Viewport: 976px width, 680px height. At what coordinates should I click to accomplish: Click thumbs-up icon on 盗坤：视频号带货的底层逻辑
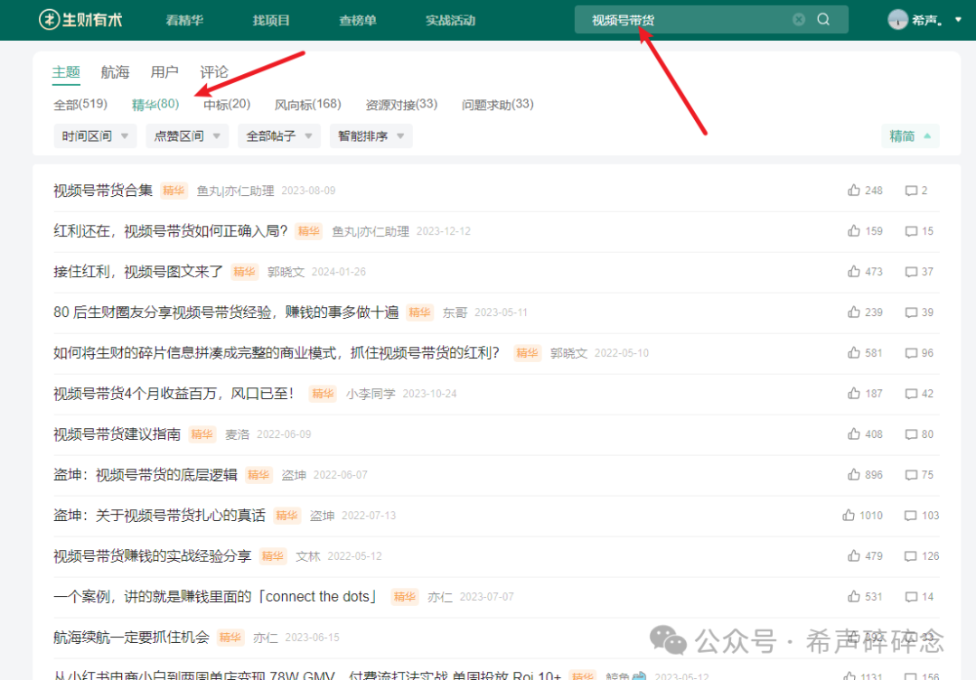point(853,474)
